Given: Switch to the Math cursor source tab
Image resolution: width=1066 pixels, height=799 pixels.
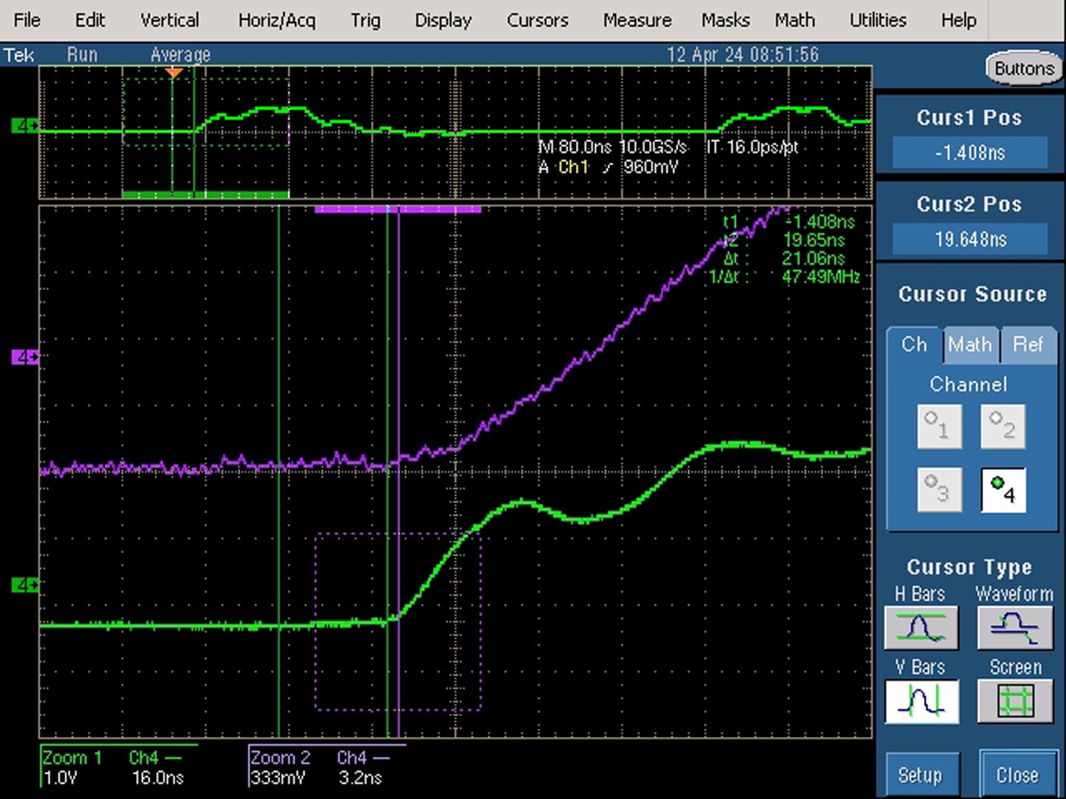Looking at the screenshot, I should (970, 345).
